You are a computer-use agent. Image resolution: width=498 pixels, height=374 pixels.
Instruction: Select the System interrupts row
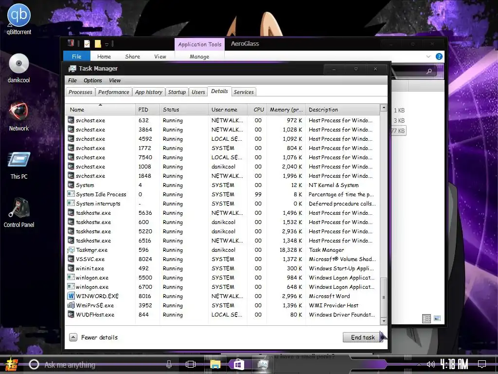(222, 204)
